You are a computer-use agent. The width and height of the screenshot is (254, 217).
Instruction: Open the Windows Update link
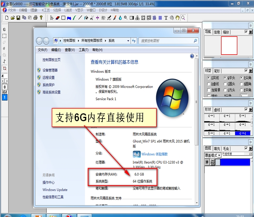[55, 190]
